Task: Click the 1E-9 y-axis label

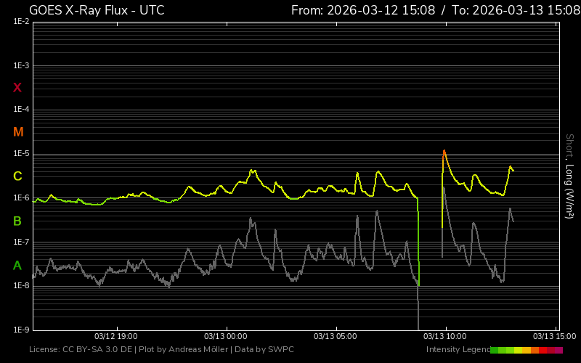Action: pyautogui.click(x=21, y=330)
